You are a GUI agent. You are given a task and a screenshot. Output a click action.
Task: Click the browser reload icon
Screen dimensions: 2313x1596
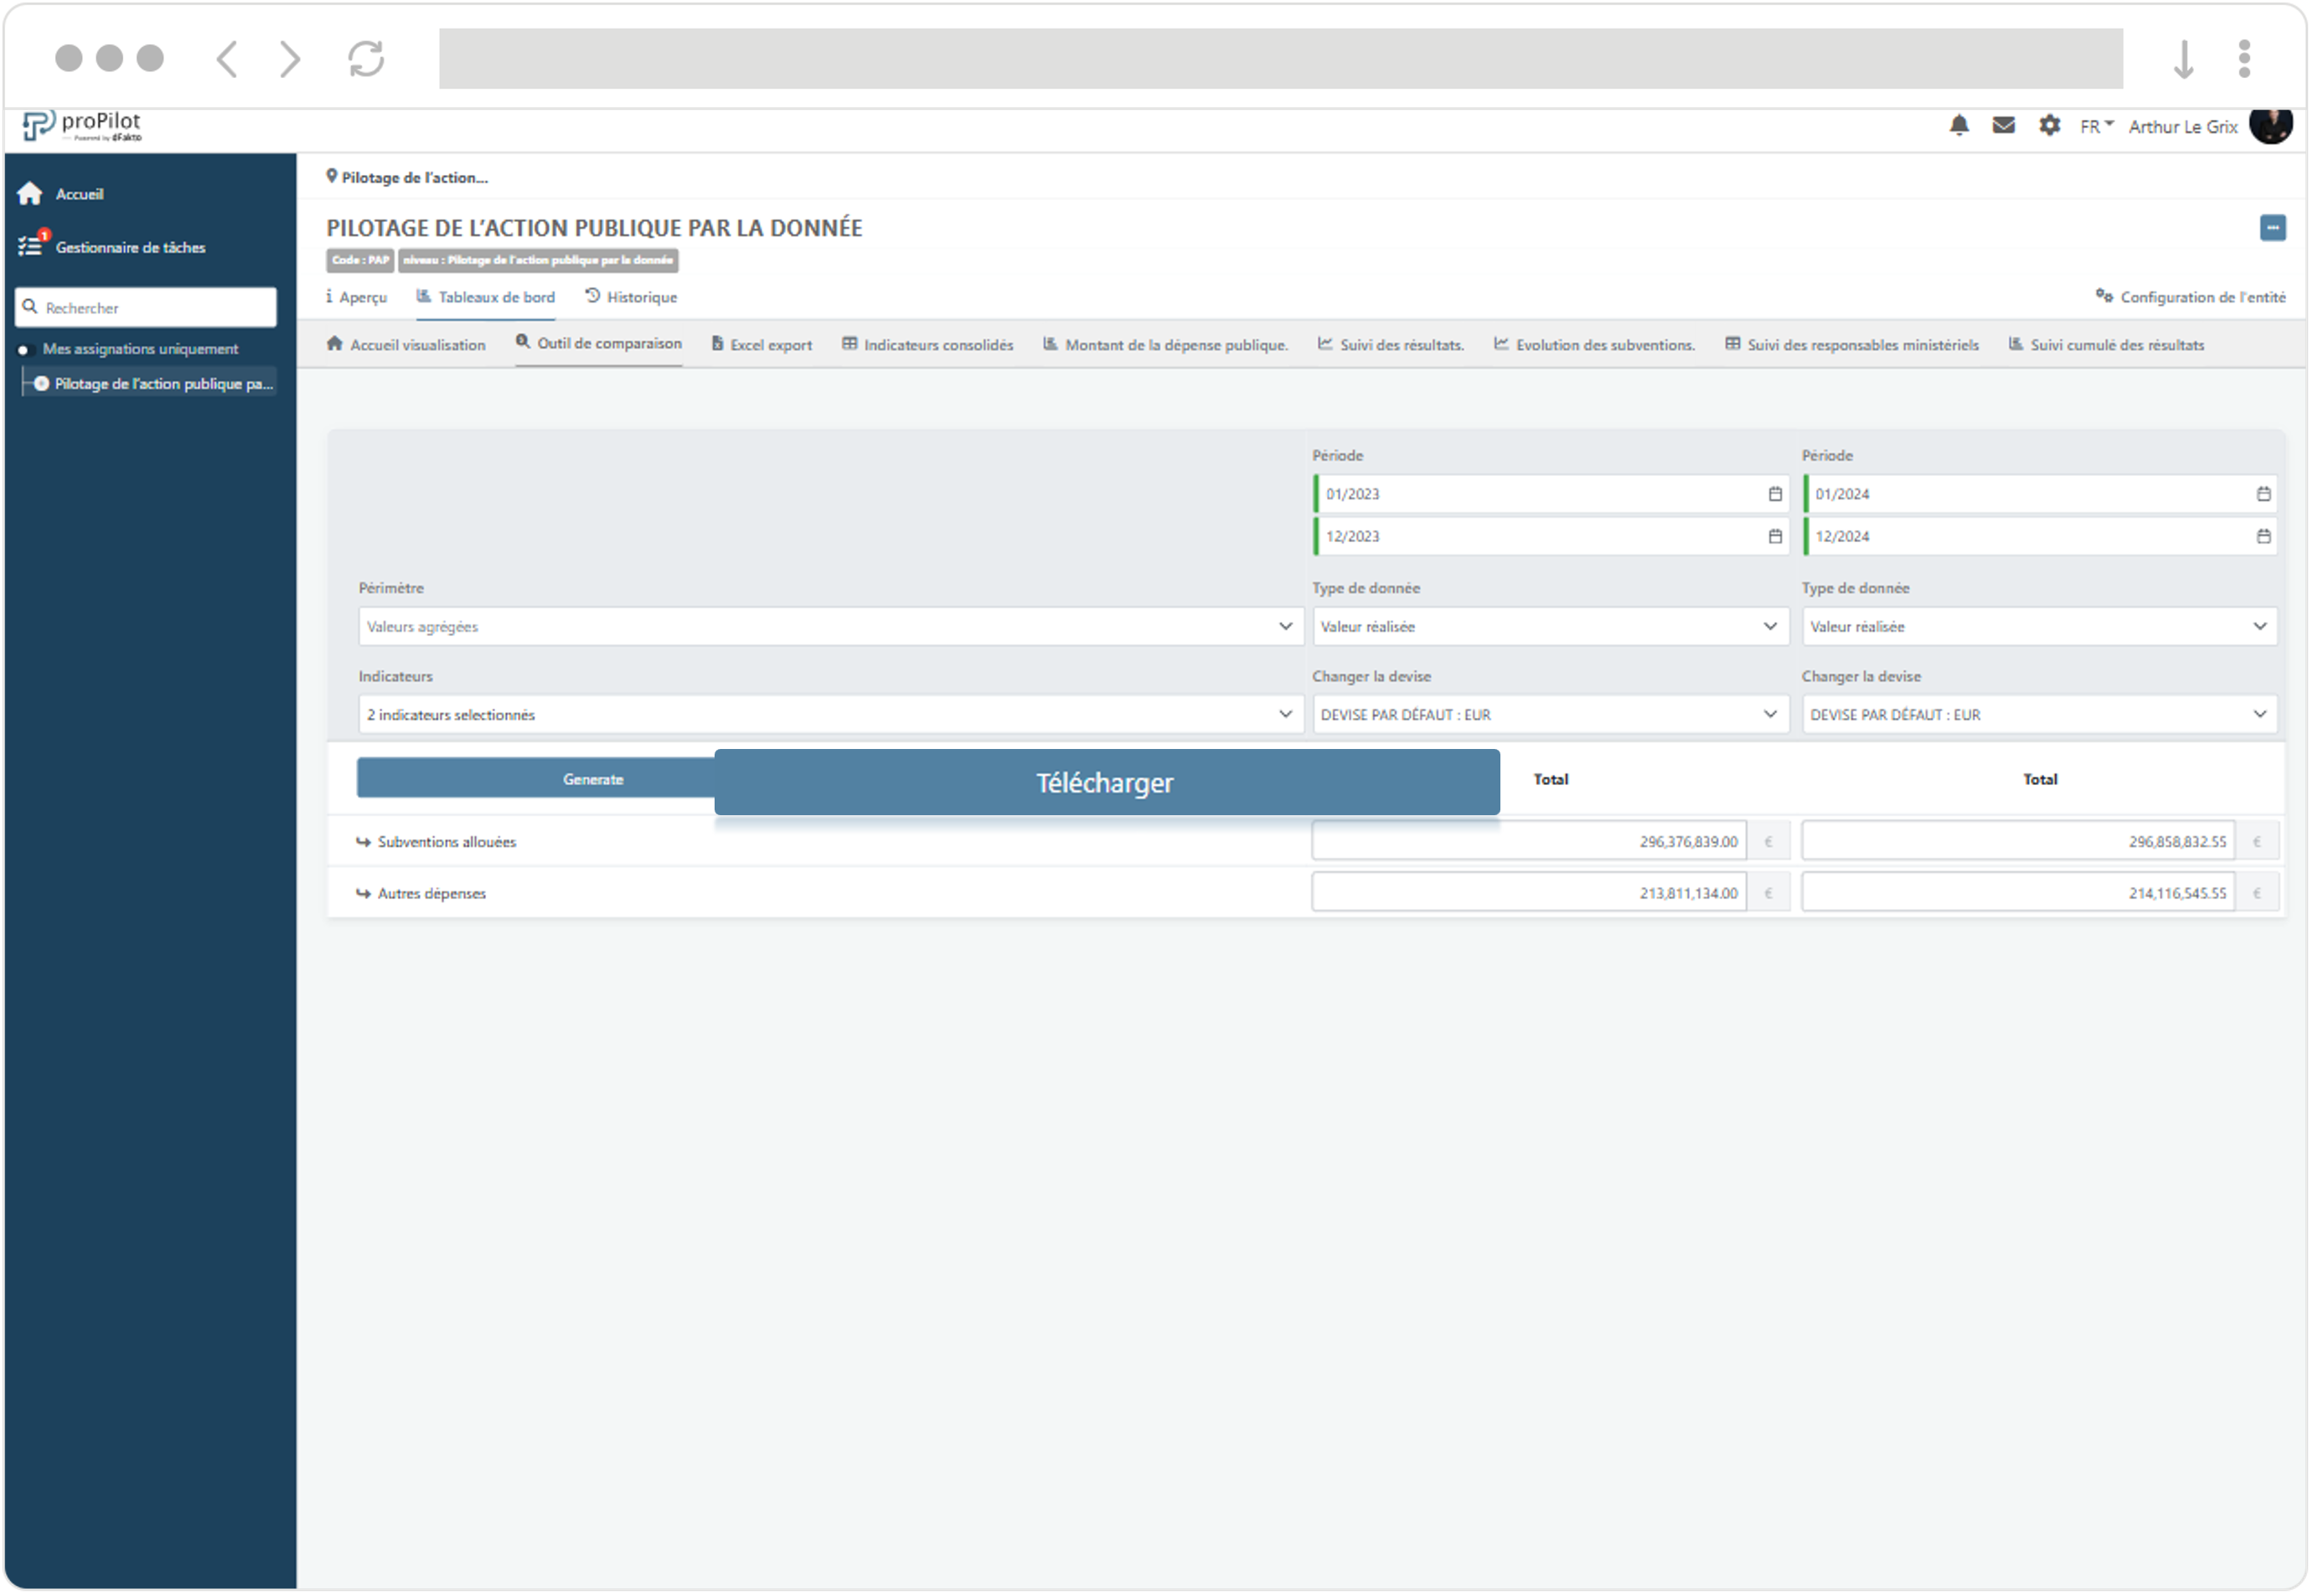pos(366,58)
